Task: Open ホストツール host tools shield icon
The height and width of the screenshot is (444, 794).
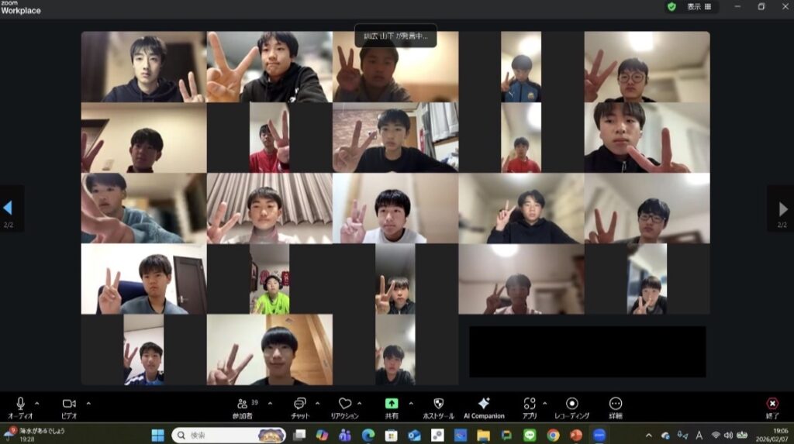Action: (x=438, y=404)
